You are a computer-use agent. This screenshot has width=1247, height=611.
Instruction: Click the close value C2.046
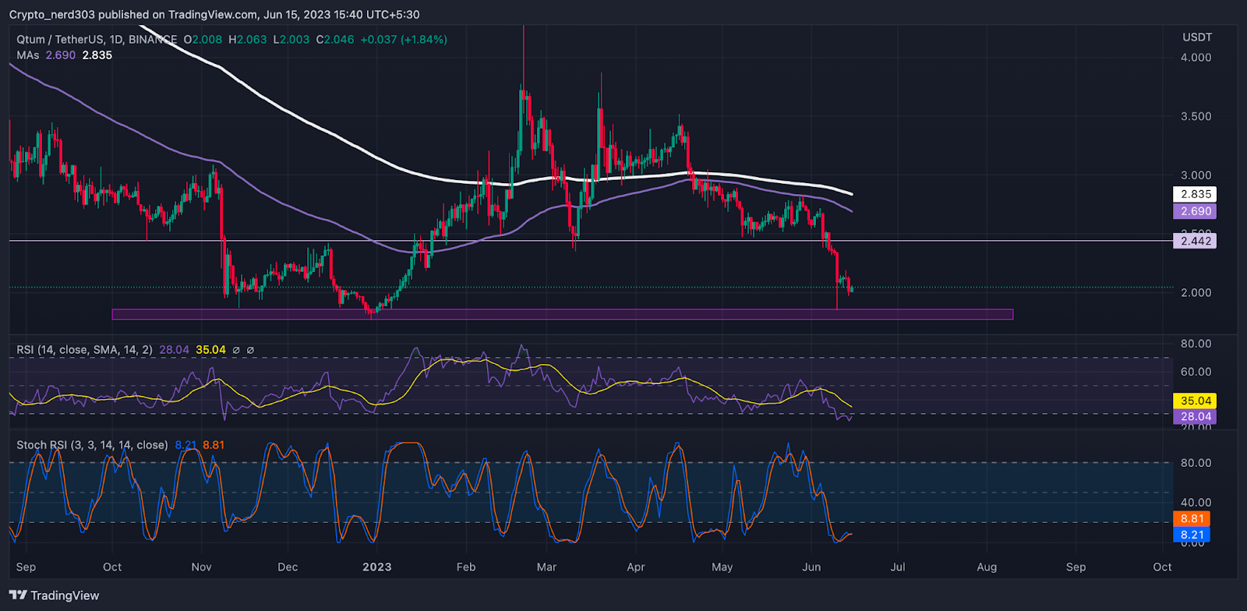click(335, 39)
